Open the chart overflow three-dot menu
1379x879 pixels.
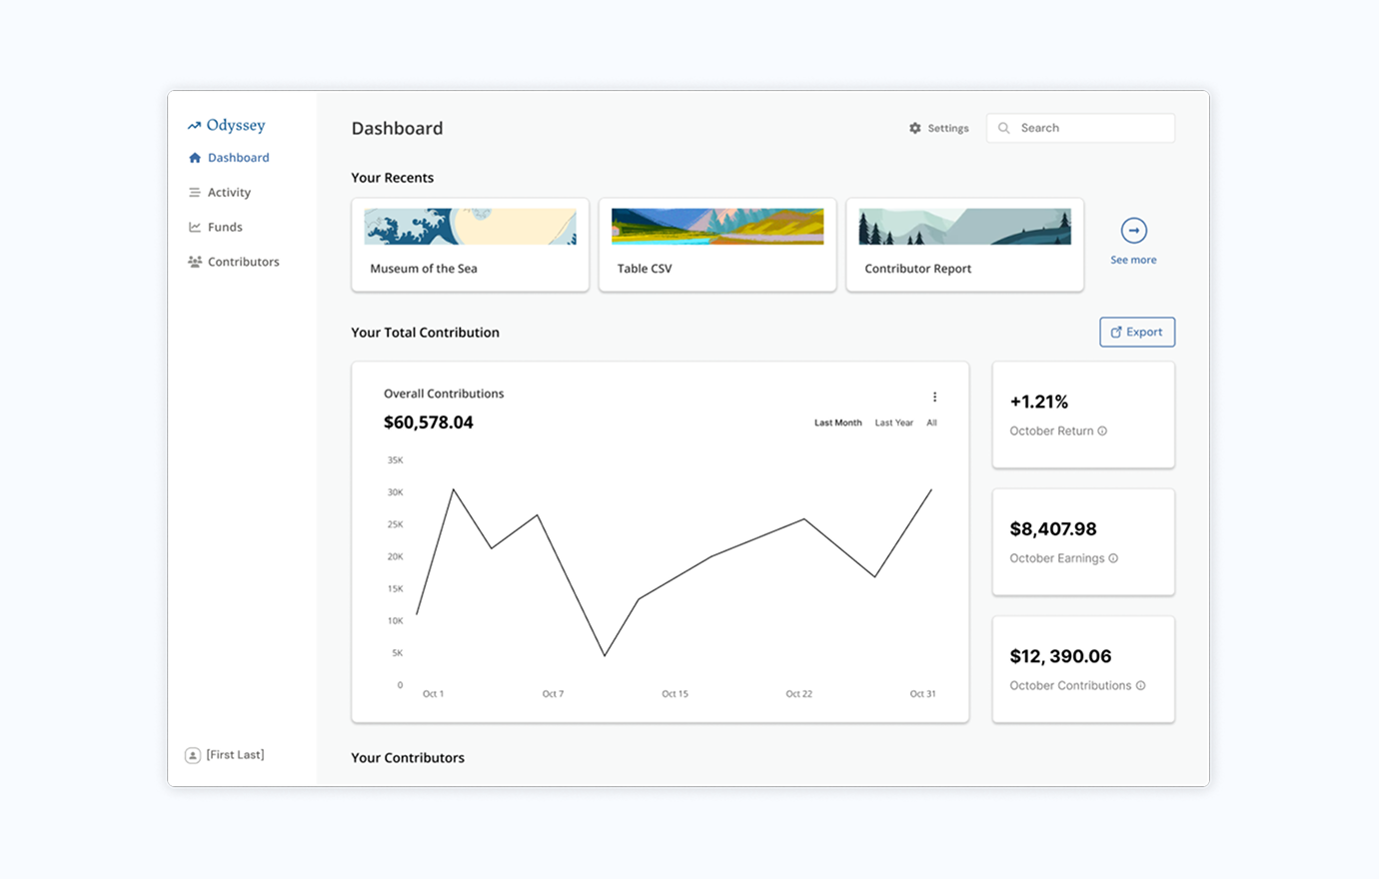click(934, 397)
